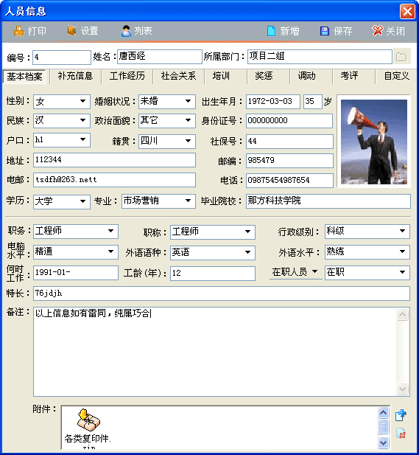This screenshot has height=455, width=419.
Task: Create a new record with 新增
Action: click(283, 31)
